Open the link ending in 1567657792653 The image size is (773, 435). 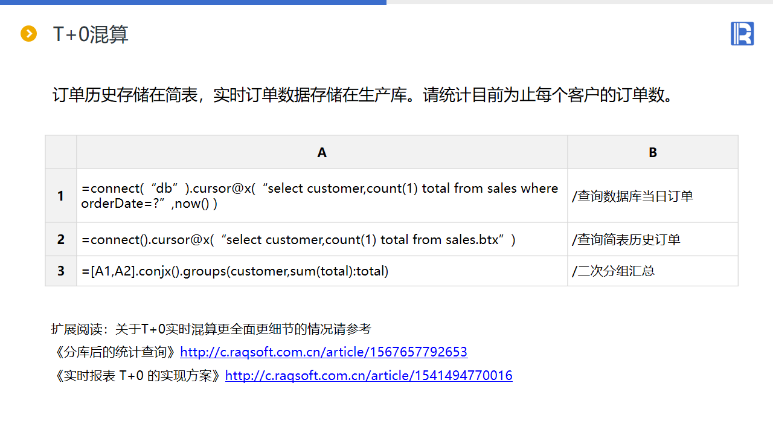[x=324, y=352]
